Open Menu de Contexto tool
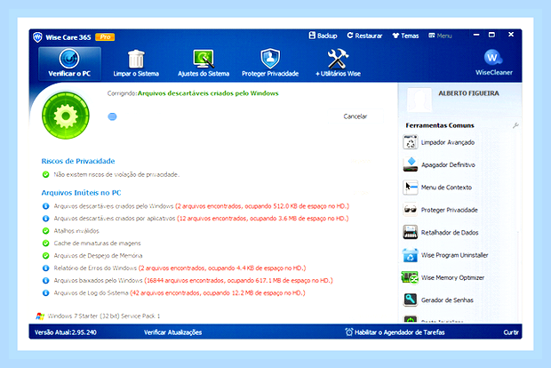Viewport: 551px width, 368px height. tap(437, 188)
